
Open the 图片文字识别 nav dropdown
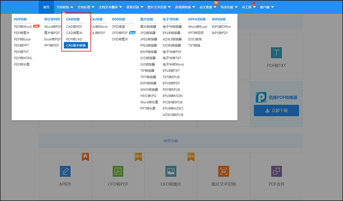[x=159, y=7]
